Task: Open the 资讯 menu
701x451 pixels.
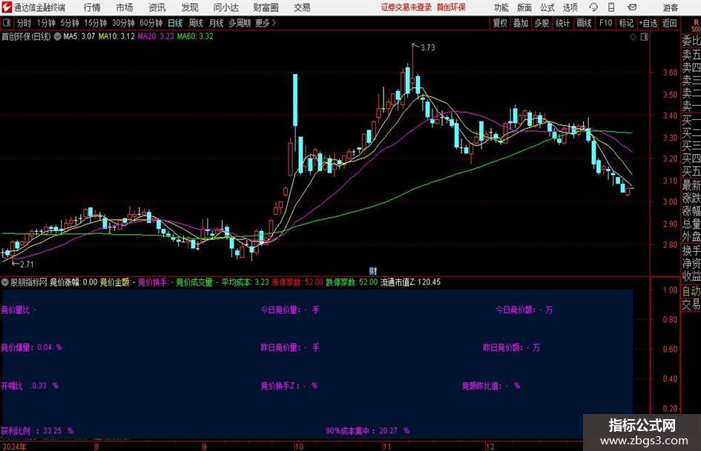Action: click(157, 7)
